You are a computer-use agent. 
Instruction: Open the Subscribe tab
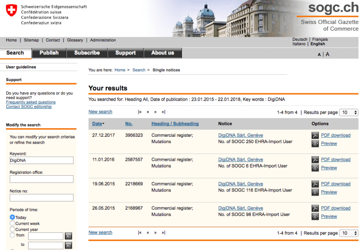[87, 53]
